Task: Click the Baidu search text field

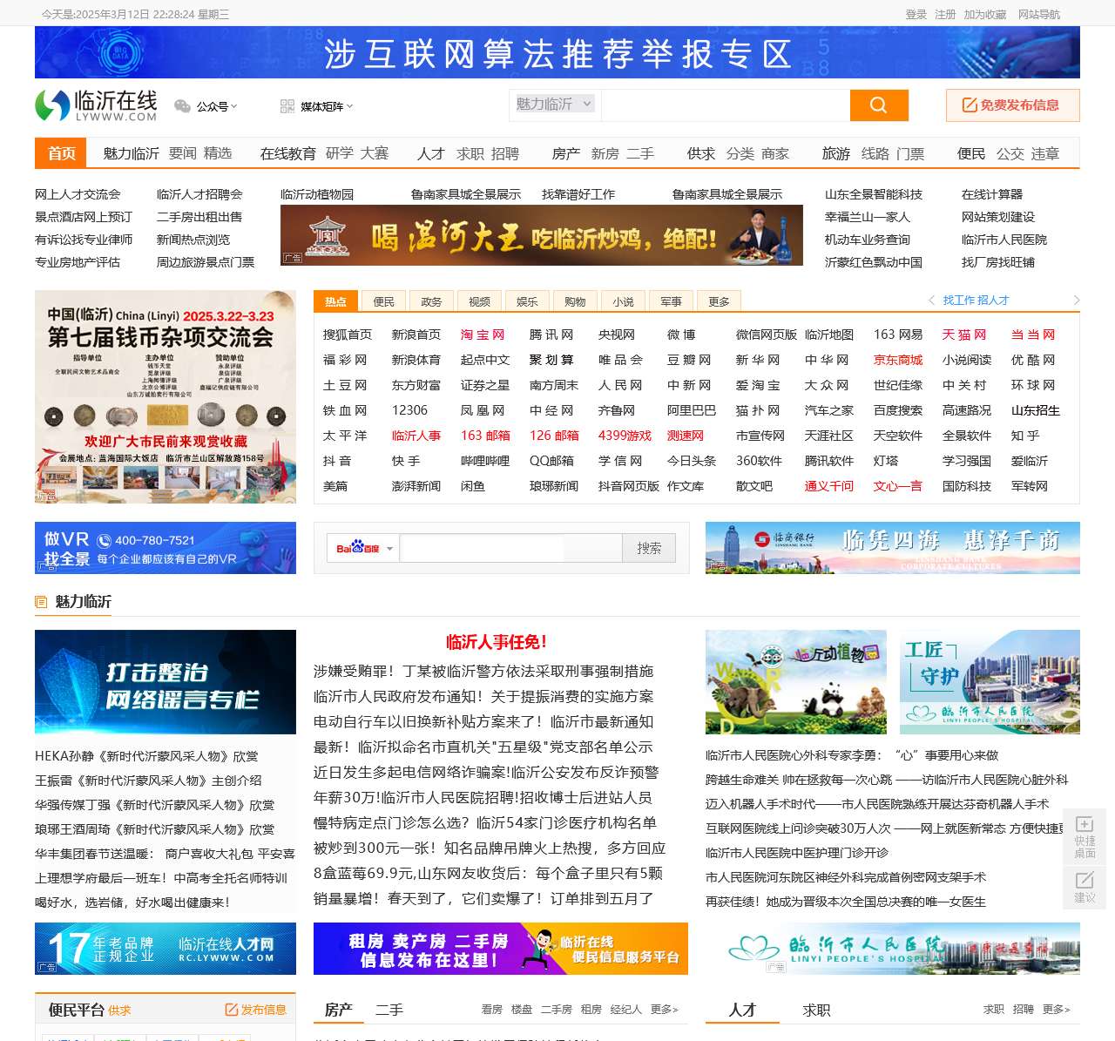Action: 511,548
